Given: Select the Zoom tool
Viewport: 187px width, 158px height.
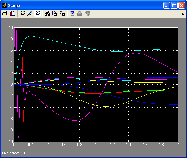Looking at the screenshot, I should click(22, 13).
